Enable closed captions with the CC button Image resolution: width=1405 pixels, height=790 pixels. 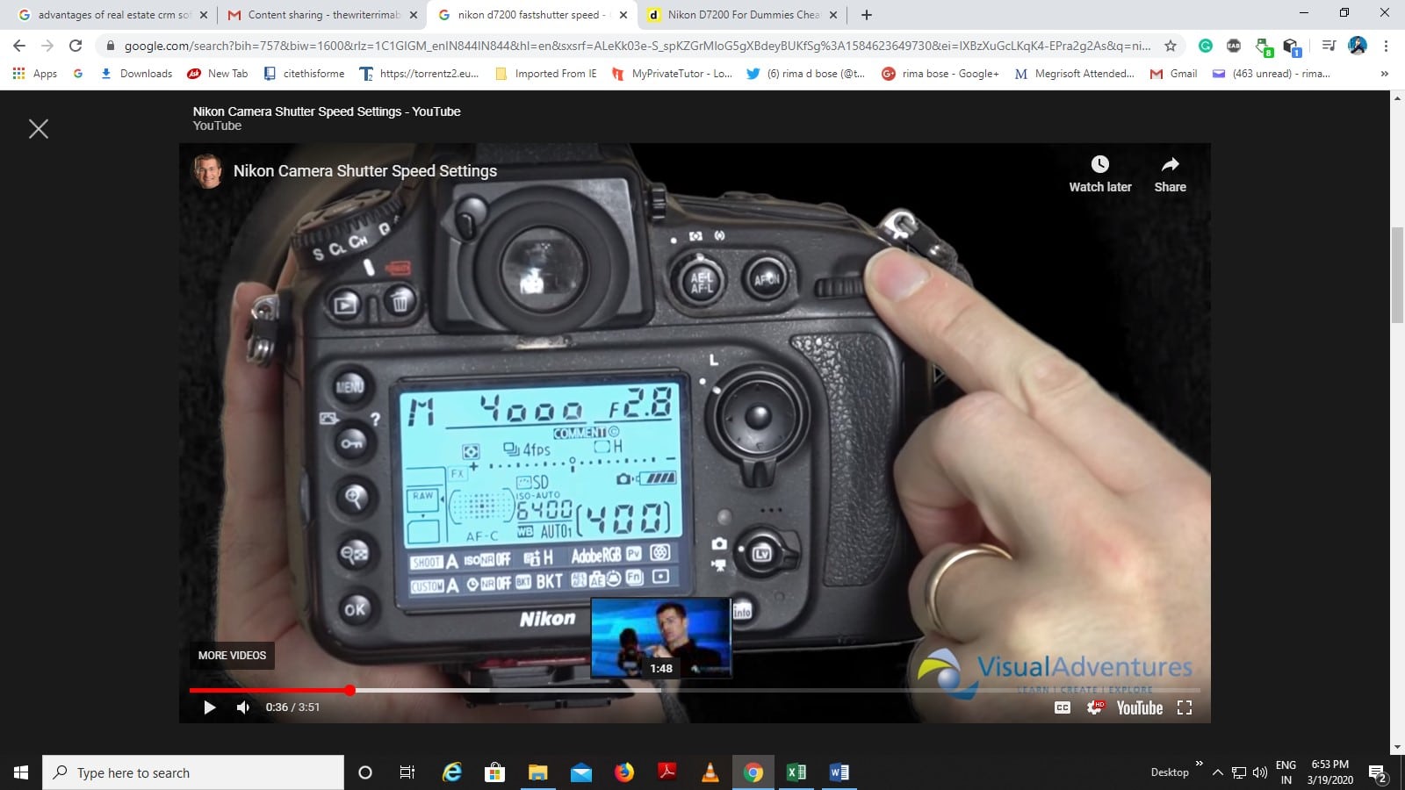click(1062, 707)
